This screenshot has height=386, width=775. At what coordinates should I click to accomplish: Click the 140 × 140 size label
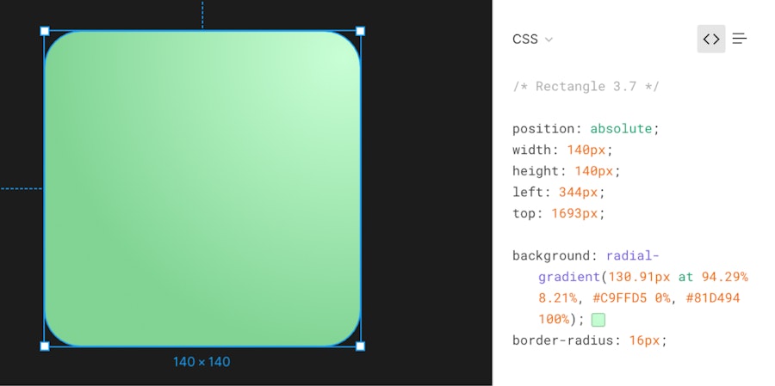[201, 362]
